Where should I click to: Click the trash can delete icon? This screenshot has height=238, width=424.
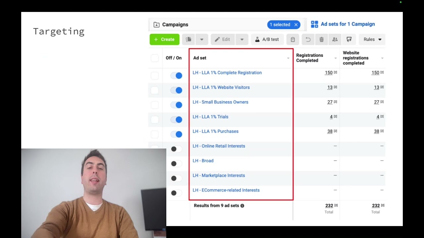coord(321,39)
